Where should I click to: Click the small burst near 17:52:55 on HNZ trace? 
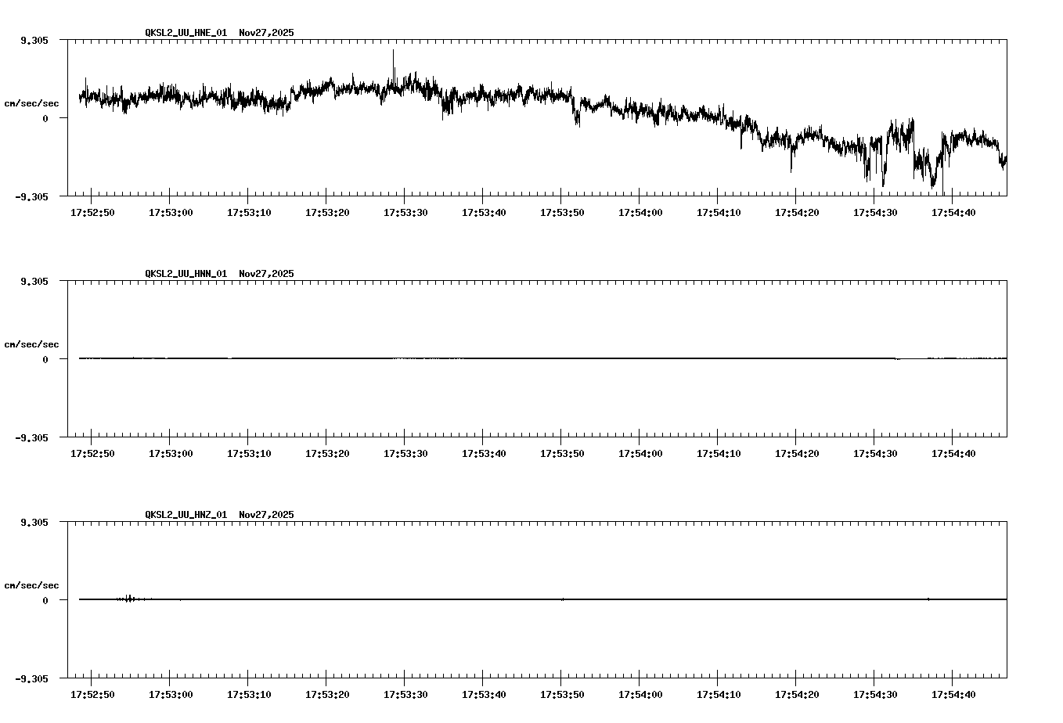pyautogui.click(x=128, y=598)
